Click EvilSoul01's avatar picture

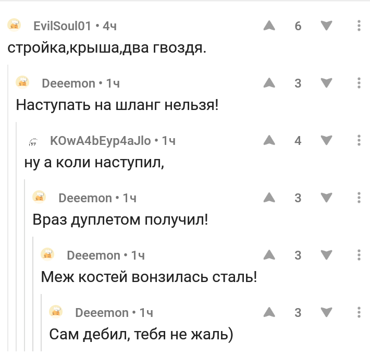14,25
